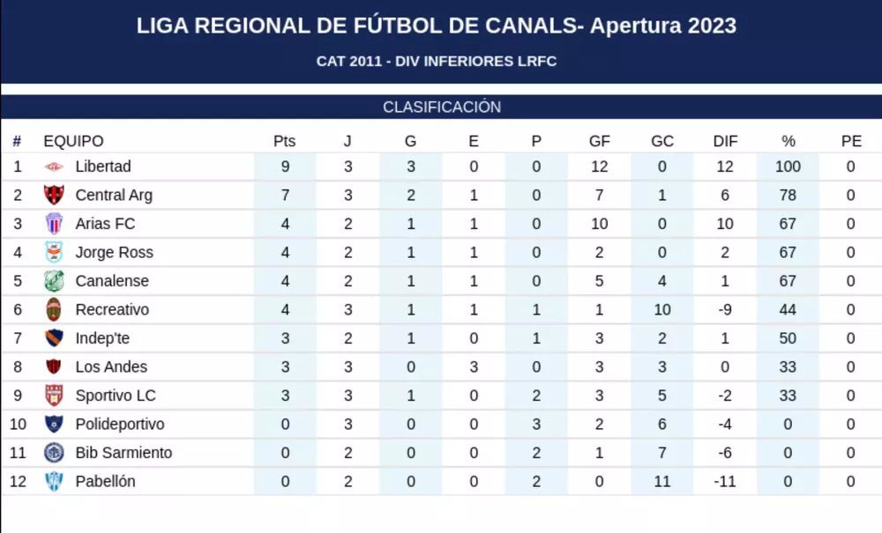Click the GF column header
Image resolution: width=882 pixels, height=533 pixels.
tap(600, 141)
